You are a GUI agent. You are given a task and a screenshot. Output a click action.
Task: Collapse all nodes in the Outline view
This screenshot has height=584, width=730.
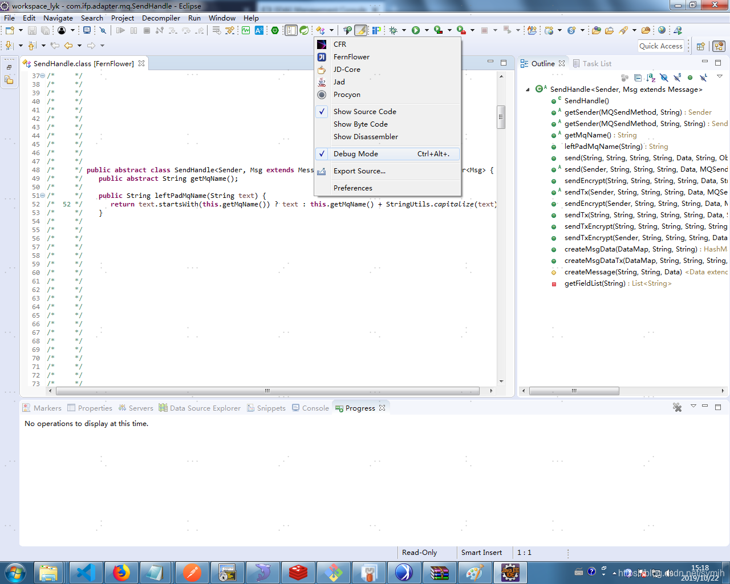click(x=638, y=78)
